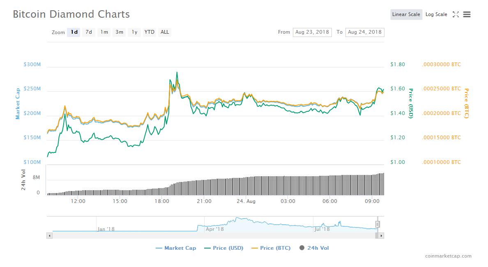Viewport: 488px width, 267px height.
Task: Edit the From date field Aug 23, 2018
Action: coord(312,32)
